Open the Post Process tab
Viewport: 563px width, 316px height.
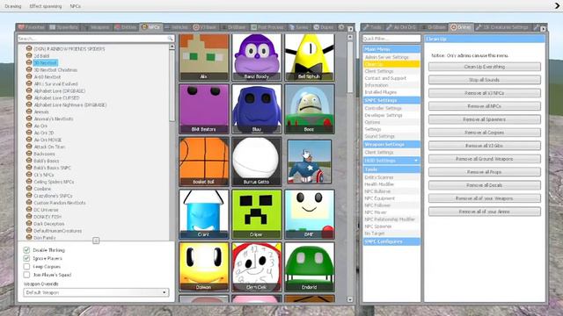click(x=267, y=27)
